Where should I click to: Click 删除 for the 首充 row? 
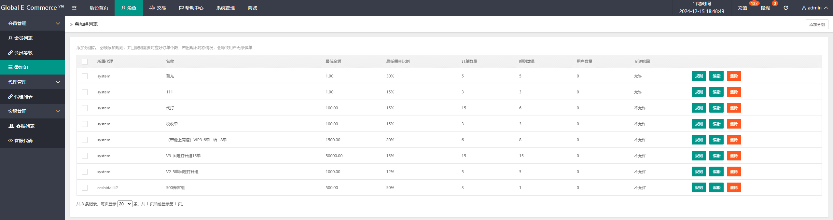(x=734, y=76)
